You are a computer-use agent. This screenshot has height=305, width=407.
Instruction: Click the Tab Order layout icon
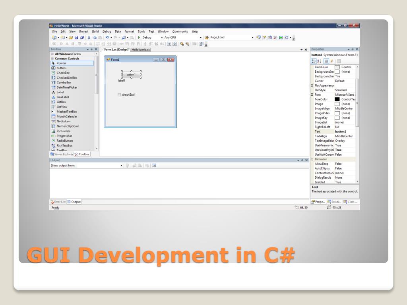coord(202,44)
